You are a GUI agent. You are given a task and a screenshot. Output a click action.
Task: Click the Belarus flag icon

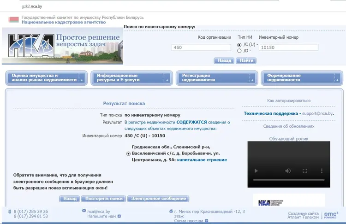tap(14, 20)
